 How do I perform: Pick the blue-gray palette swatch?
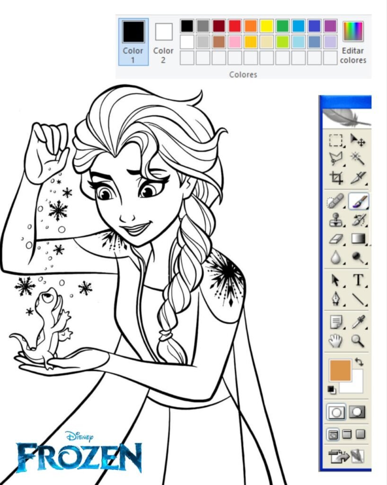315,42
